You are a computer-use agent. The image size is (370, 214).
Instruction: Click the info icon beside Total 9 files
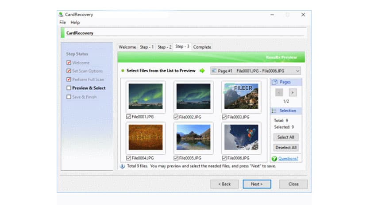[x=123, y=166]
